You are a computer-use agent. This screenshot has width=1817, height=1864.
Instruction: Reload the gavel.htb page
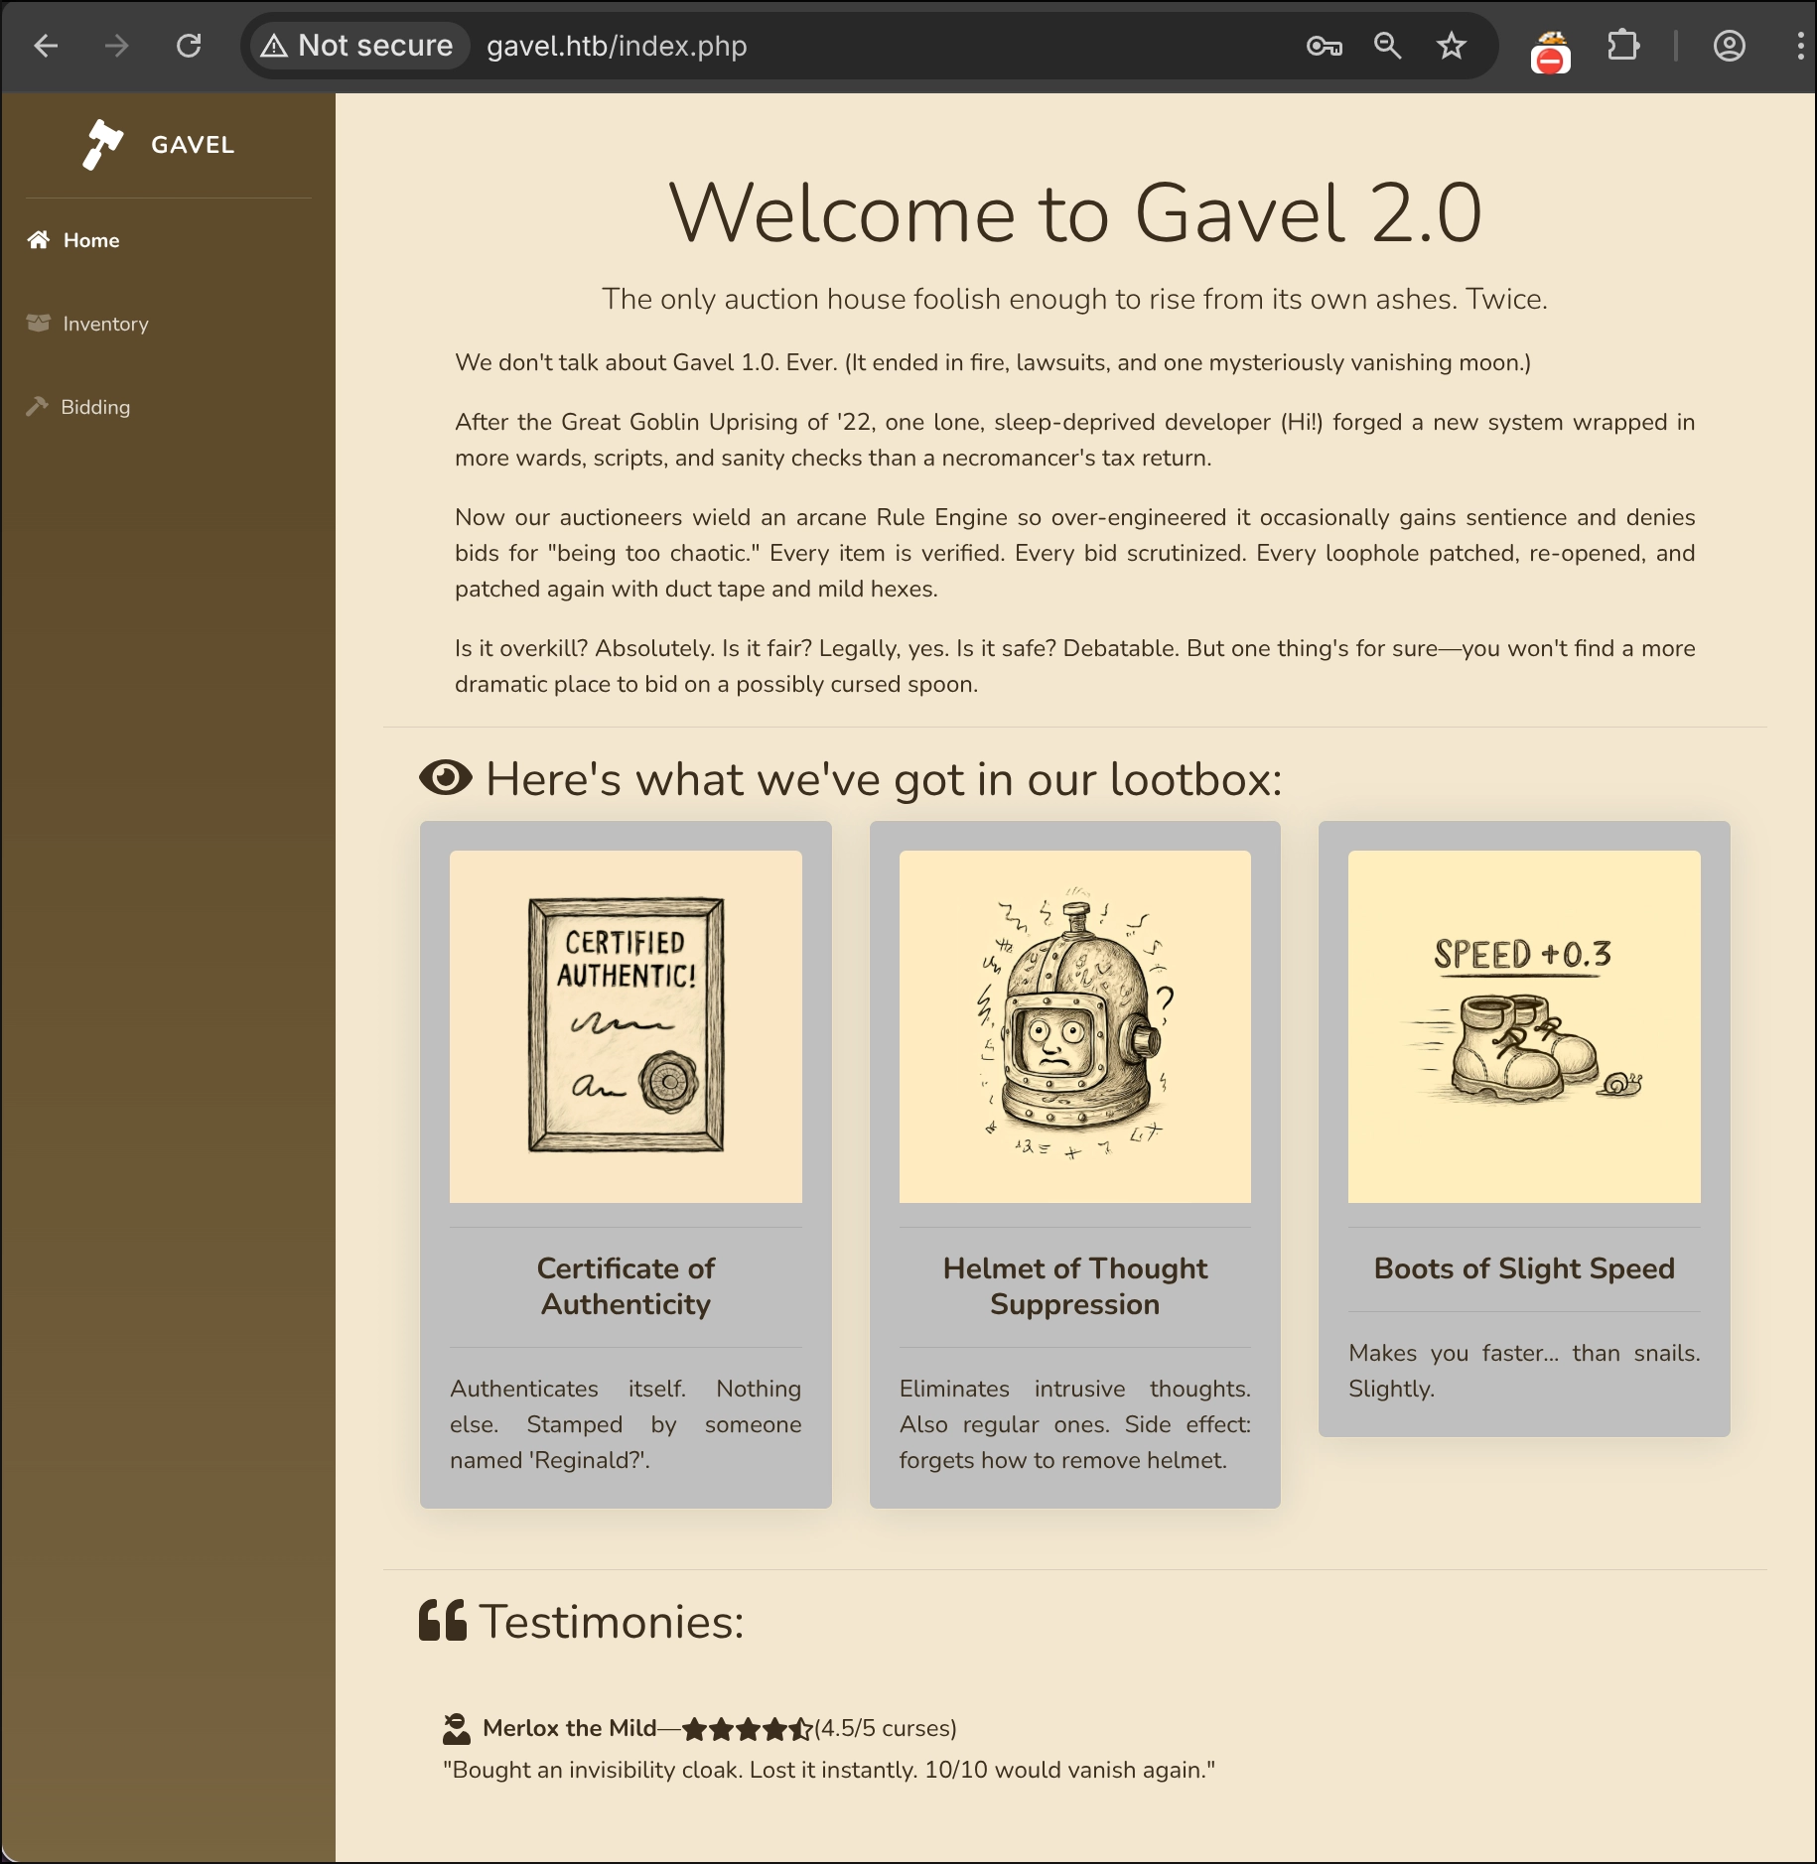click(189, 46)
